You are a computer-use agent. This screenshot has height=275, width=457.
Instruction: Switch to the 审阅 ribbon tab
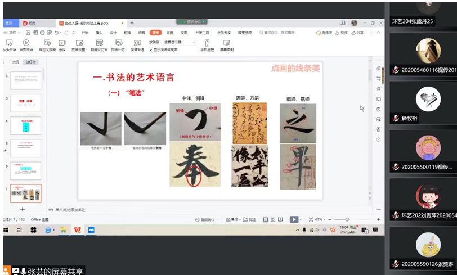click(169, 33)
